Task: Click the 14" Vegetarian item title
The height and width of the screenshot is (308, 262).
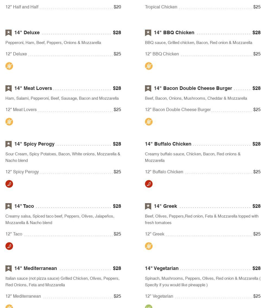Action: click(x=162, y=268)
